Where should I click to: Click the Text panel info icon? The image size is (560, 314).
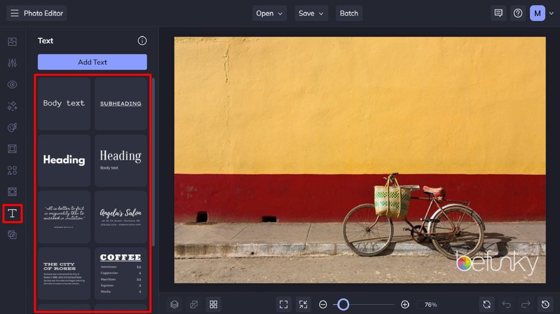pyautogui.click(x=142, y=41)
